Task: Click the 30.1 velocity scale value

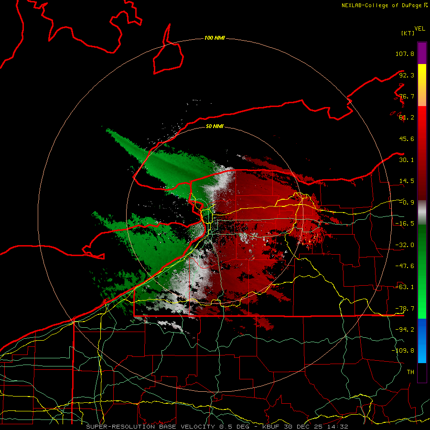Action: (x=407, y=160)
